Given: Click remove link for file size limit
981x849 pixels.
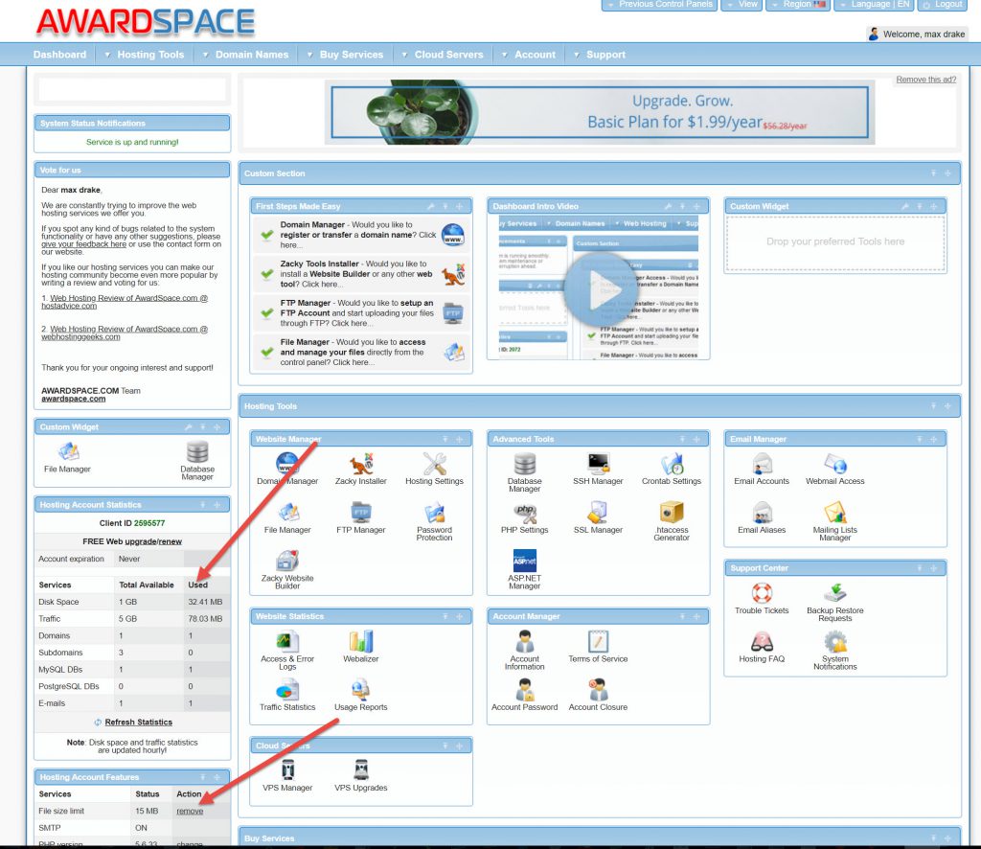Looking at the screenshot, I should [190, 812].
